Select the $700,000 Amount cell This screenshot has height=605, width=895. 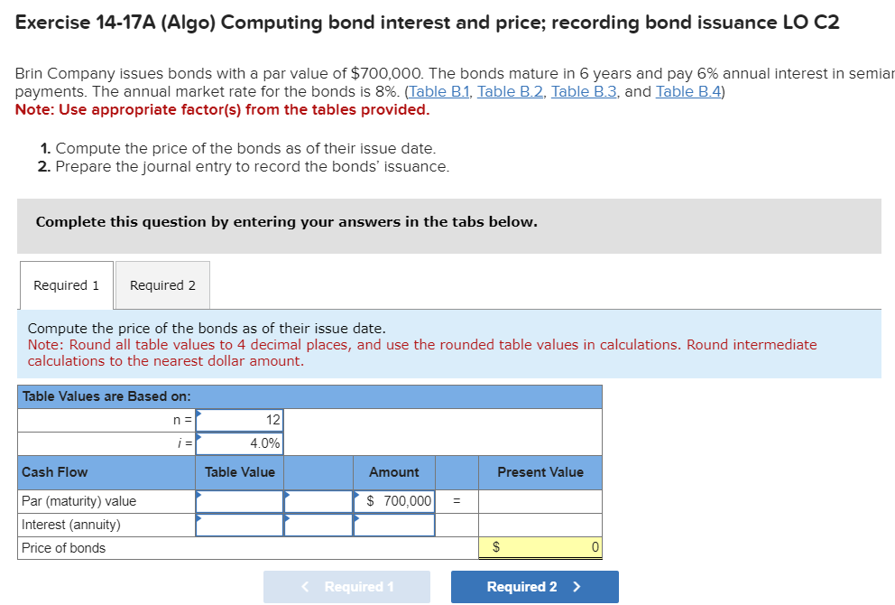coord(395,501)
